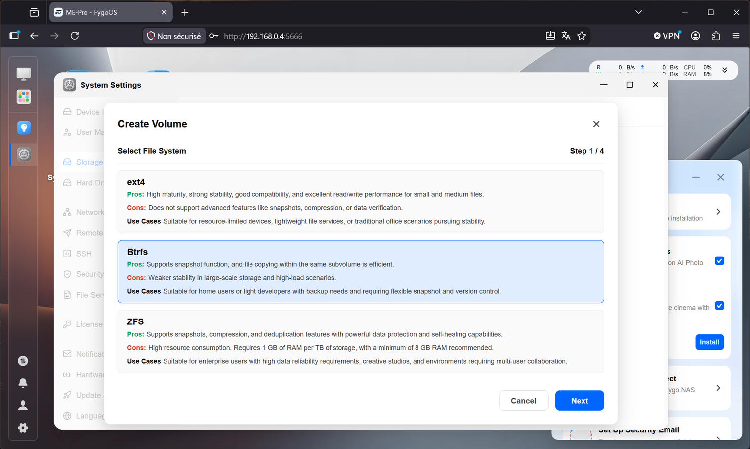Image resolution: width=750 pixels, height=449 pixels.
Task: Open a new browser tab
Action: pos(185,12)
